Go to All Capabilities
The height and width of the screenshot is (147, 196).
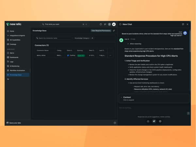(x=14, y=40)
